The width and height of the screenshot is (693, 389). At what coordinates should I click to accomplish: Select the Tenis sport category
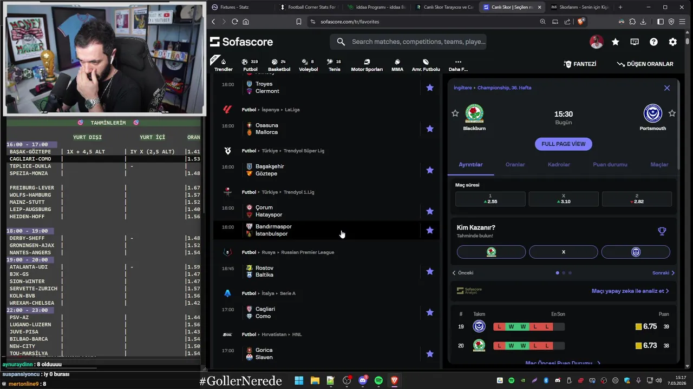click(335, 65)
